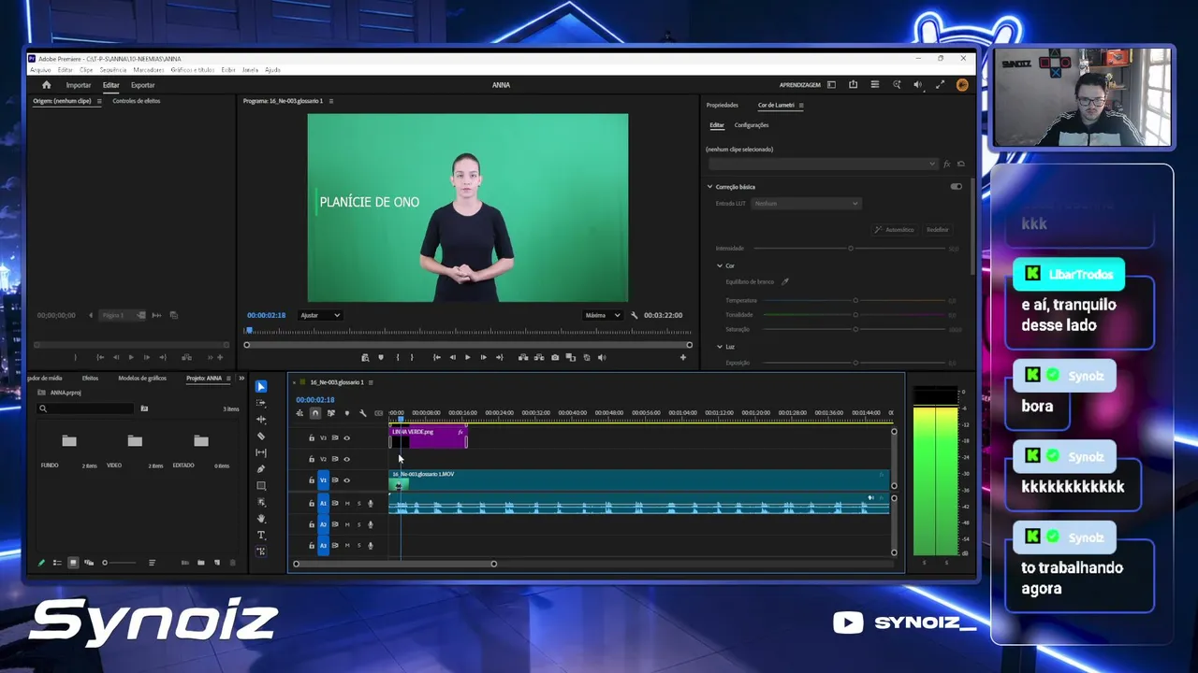Open the Arquivo menu
This screenshot has width=1198, height=673.
click(x=40, y=70)
